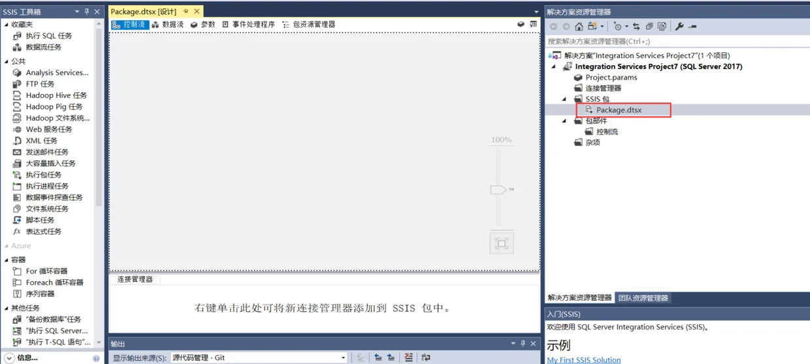Click the collapse all icon in Solution Explorer
Viewport: 810px width, 364px height.
point(649,27)
